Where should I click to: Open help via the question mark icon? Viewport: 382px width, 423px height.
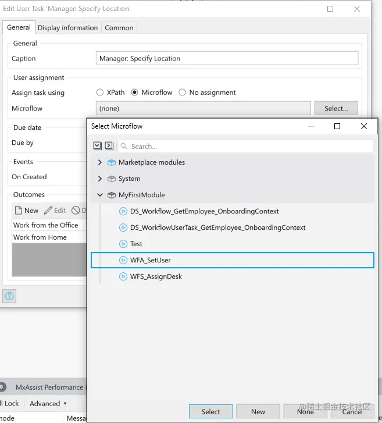point(9,296)
